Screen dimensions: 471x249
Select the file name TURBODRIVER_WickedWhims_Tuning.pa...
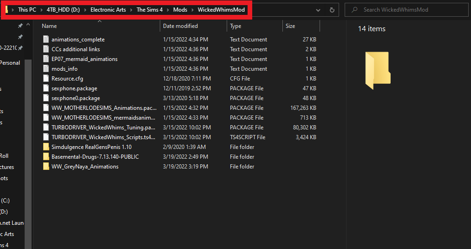pos(103,128)
